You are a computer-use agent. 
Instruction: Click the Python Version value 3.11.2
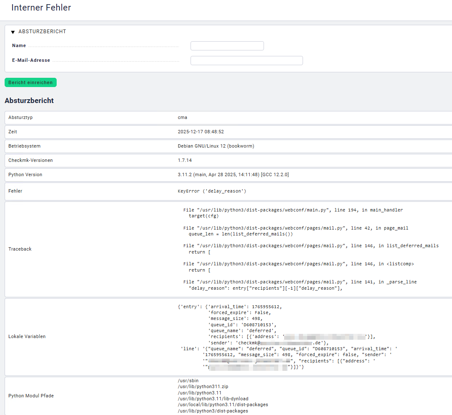click(233, 175)
